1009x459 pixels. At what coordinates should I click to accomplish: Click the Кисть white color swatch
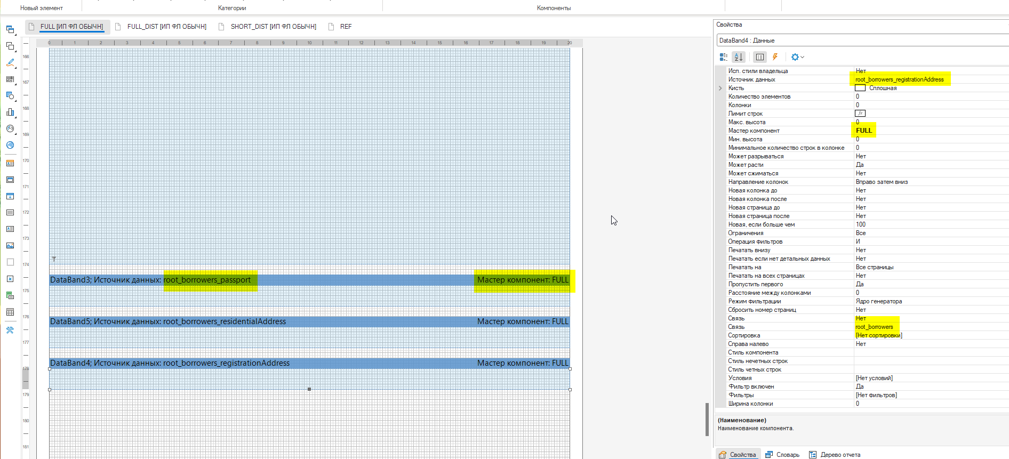[860, 88]
